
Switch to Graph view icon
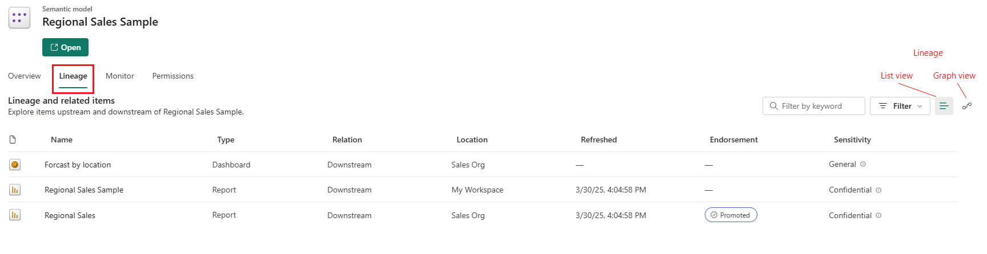(966, 106)
